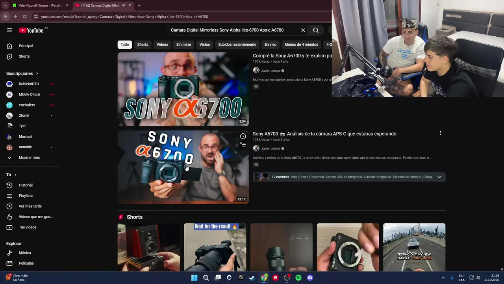Click the browser address bar URL
This screenshot has height=284, width=504.
pyautogui.click(x=124, y=17)
